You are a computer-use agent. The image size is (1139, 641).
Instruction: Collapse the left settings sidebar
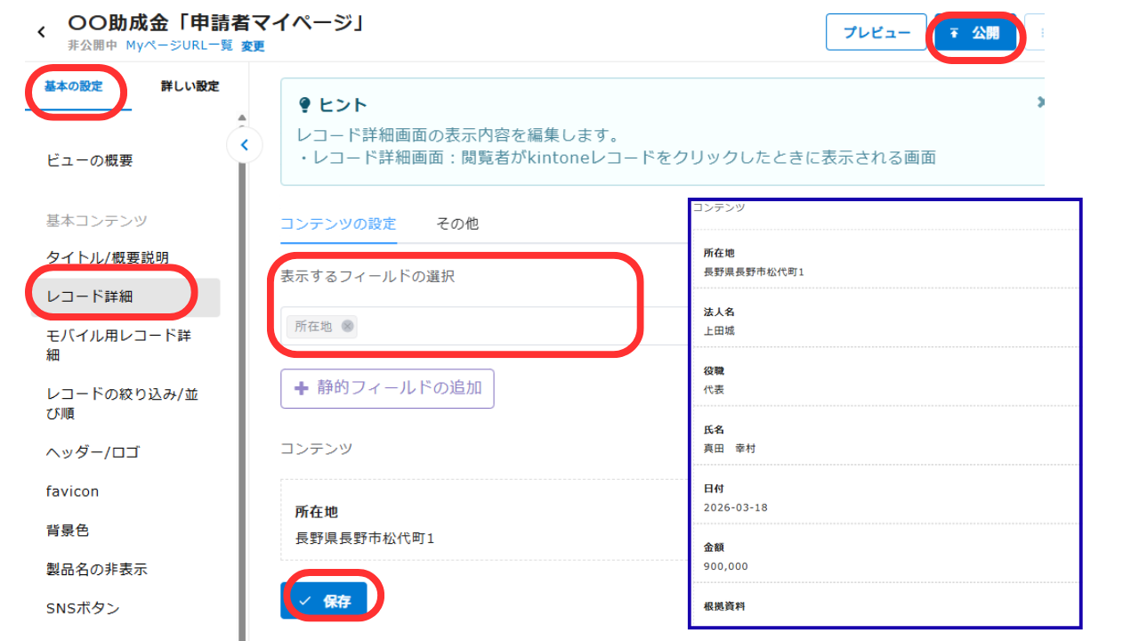(x=245, y=144)
